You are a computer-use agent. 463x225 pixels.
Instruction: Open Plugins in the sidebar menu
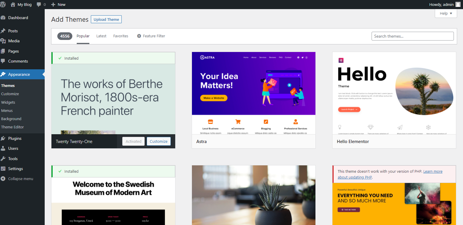15,138
